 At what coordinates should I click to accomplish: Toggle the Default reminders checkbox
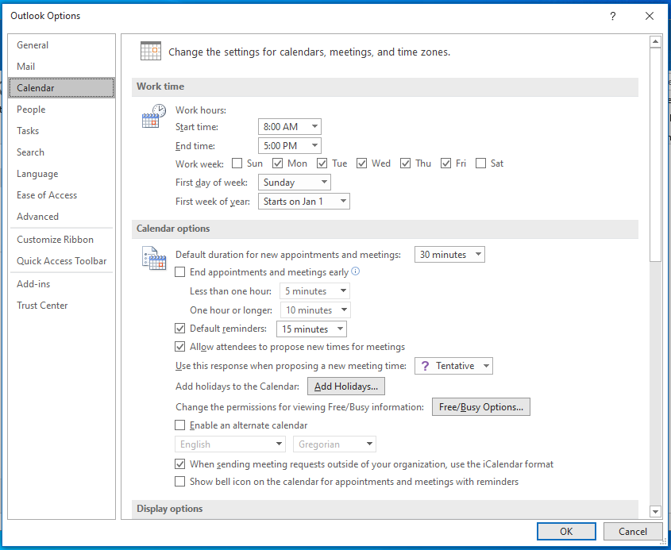pyautogui.click(x=180, y=329)
